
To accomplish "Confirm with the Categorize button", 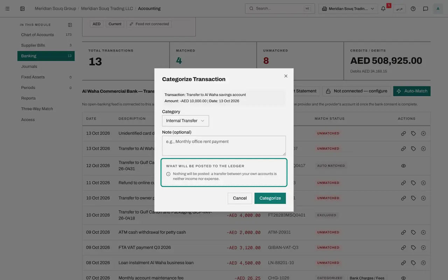I will point(270,198).
